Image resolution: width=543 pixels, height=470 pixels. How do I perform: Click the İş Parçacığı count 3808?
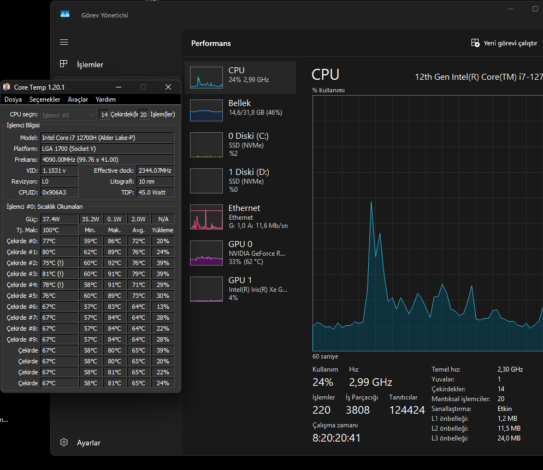(358, 410)
